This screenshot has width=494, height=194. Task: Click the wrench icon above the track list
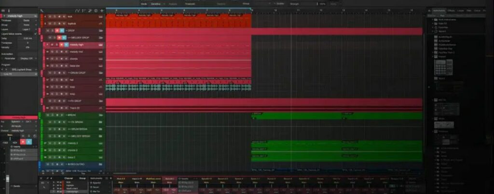(x=42, y=10)
